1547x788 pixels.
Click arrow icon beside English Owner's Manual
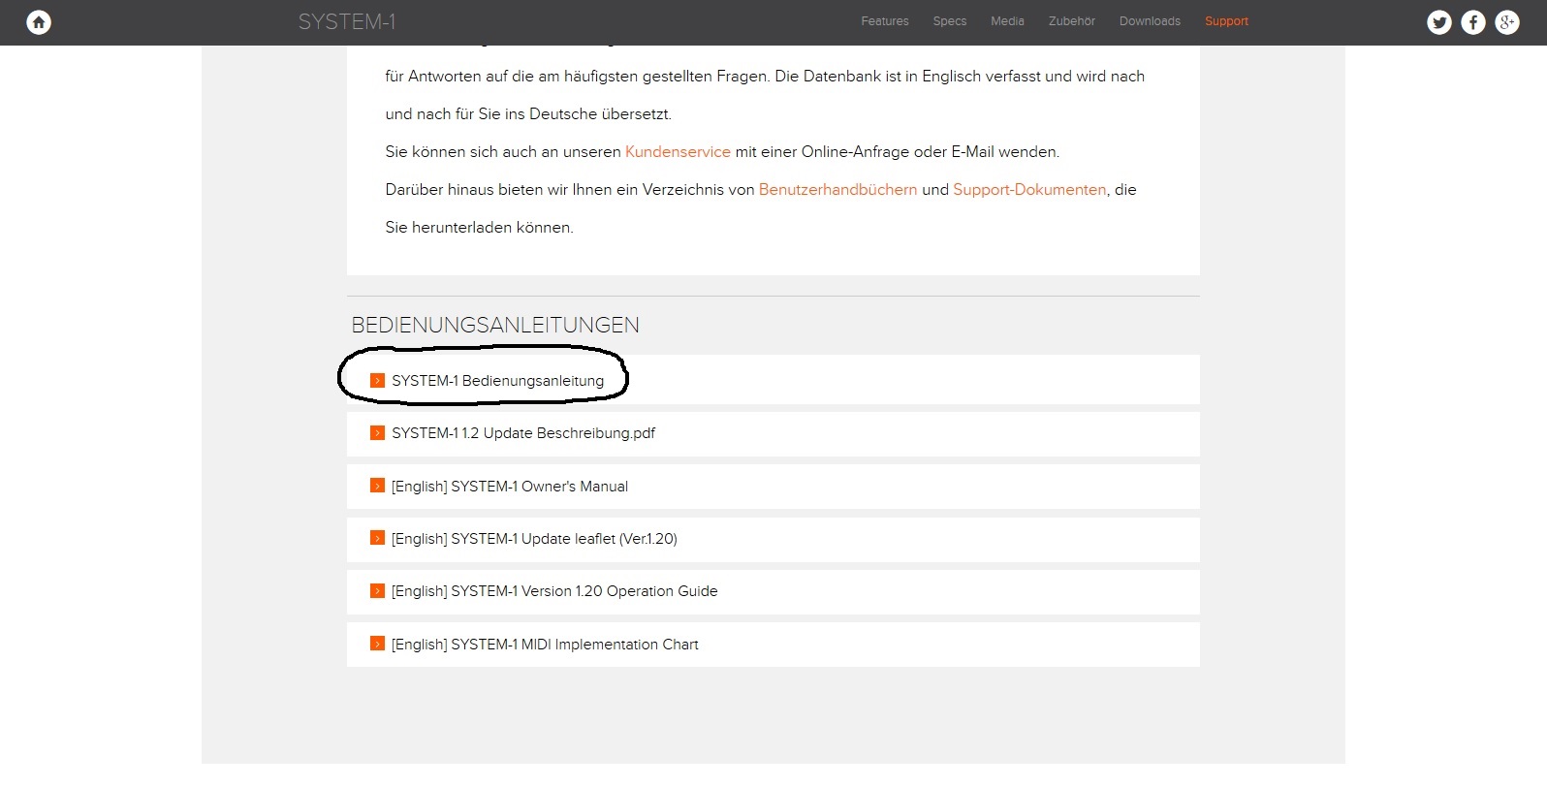point(378,486)
